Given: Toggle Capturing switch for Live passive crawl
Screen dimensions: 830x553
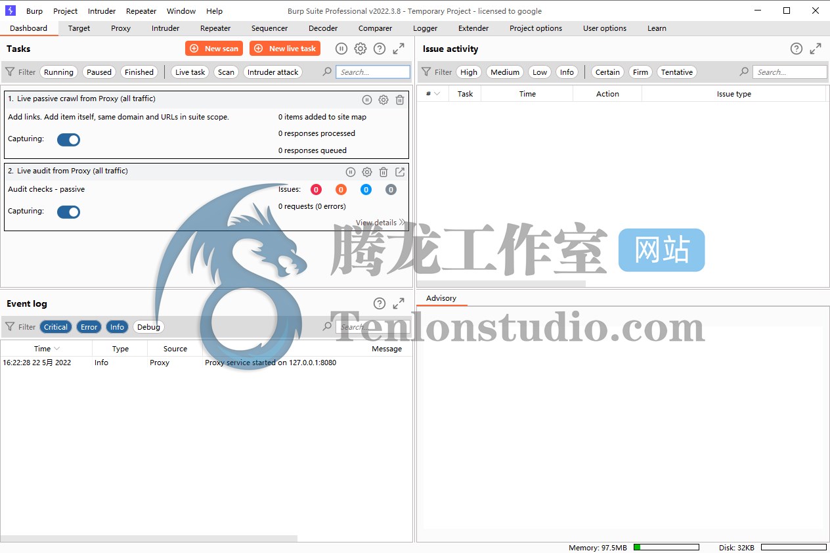Looking at the screenshot, I should pos(68,139).
